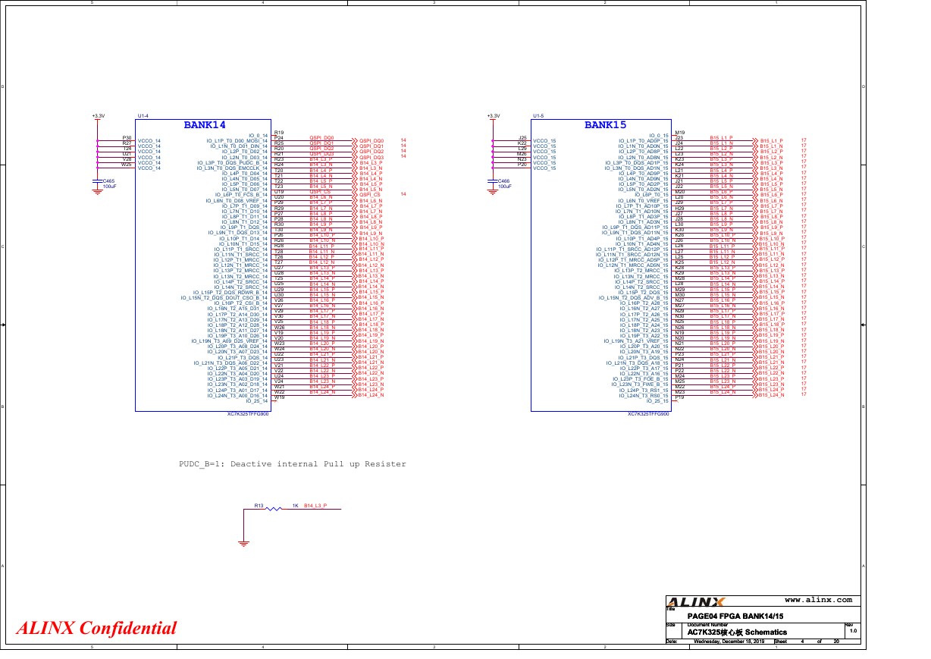Click the Rev value 1.0
The width and height of the screenshot is (931, 659).
pos(853,630)
